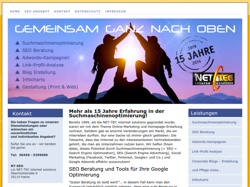Open Corporate Blogs sidebar link
Screen dimensions: 250x187
[215, 161]
